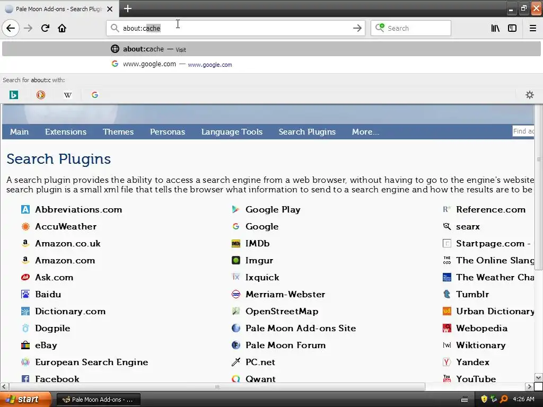Open the Reference.com plugin link
Image resolution: width=543 pixels, height=407 pixels.
pos(491,209)
